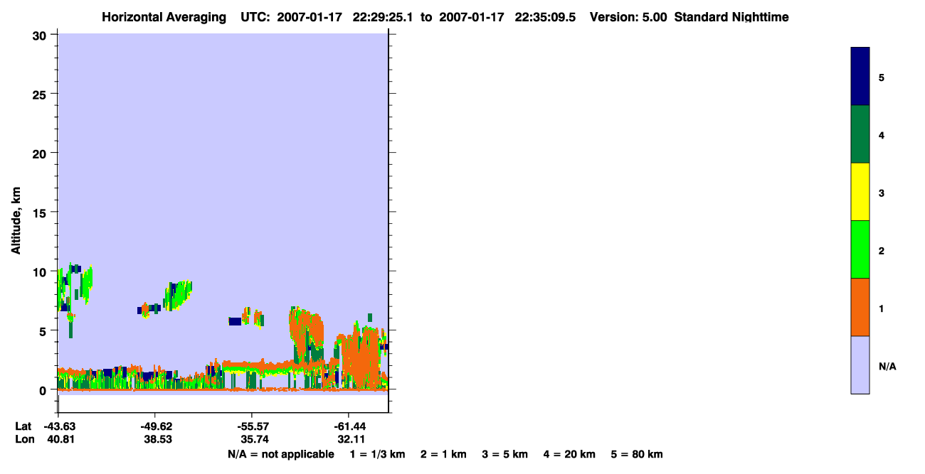Image resolution: width=925 pixels, height=474 pixels.
Task: Click the longitude value '35.74'
Action: point(253,439)
